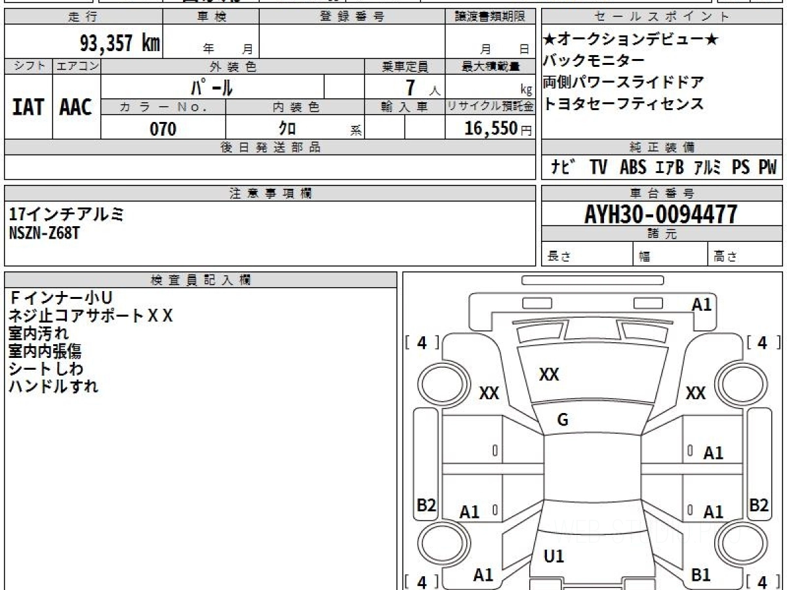This screenshot has width=787, height=590.
Task: Click the 純正装備 header
Action: [x=662, y=147]
